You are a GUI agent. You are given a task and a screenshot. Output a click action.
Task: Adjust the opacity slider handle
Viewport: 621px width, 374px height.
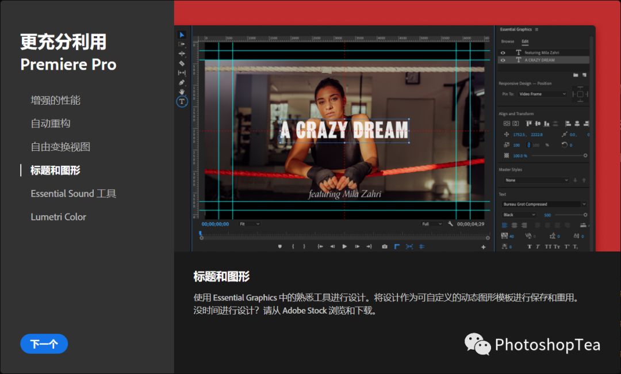coord(585,156)
